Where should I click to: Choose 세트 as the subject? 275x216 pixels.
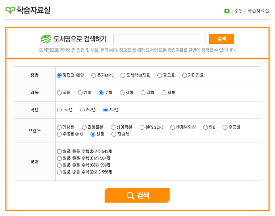pyautogui.click(x=164, y=92)
